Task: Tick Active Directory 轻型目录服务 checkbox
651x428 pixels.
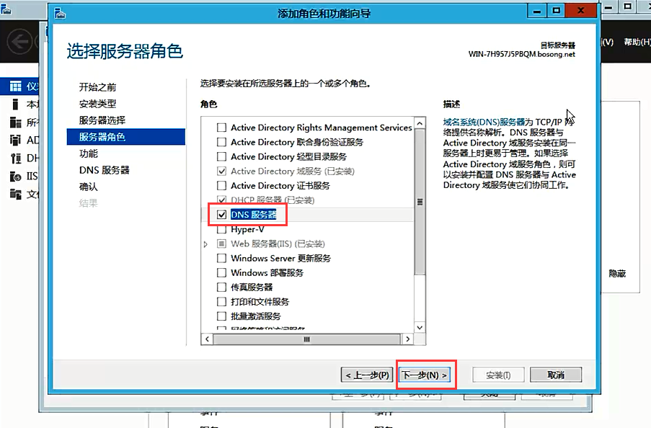Action: (x=222, y=156)
